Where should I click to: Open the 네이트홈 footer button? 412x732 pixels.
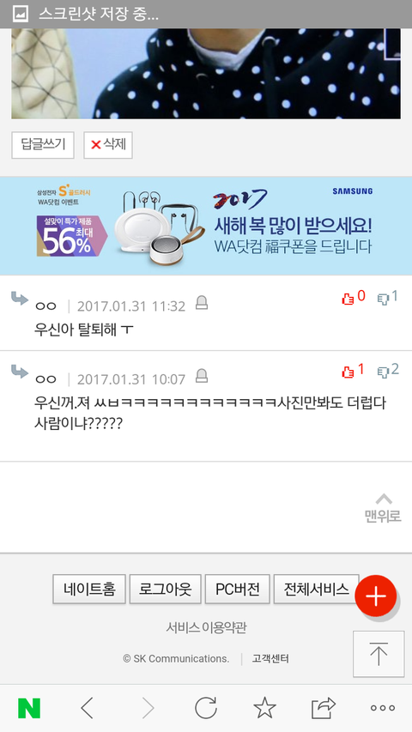[88, 590]
